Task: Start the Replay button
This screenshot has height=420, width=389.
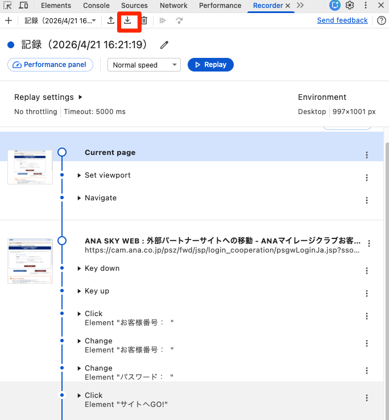Action: [210, 65]
